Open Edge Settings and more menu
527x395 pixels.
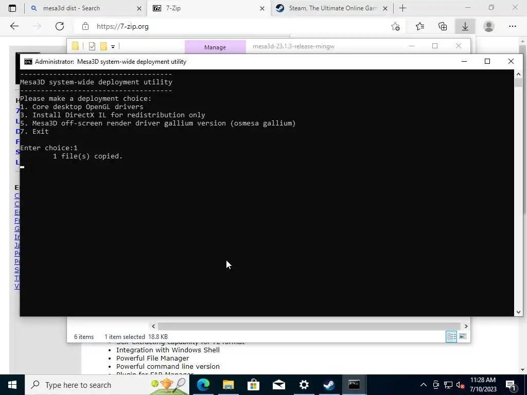click(x=512, y=26)
